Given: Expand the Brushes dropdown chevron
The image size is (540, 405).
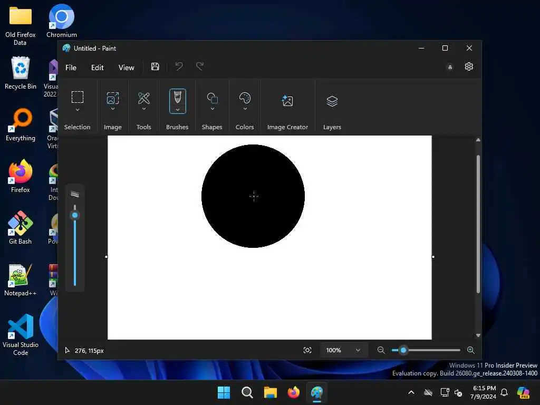Looking at the screenshot, I should click(x=178, y=110).
